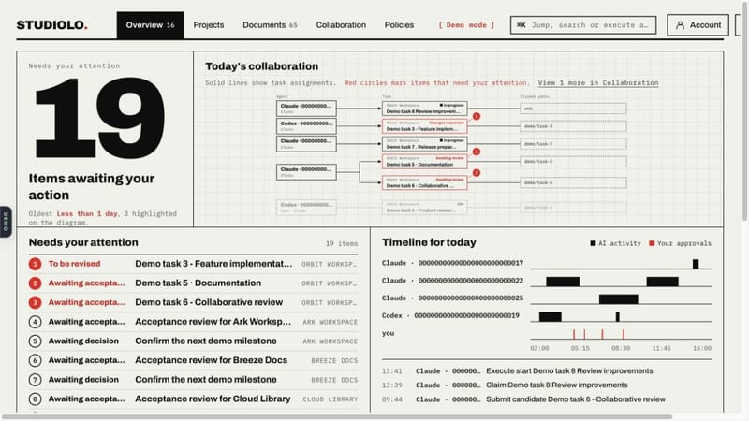Click the demo/task-7 claimed path box
Viewport: 749px width, 421px height.
(573, 144)
